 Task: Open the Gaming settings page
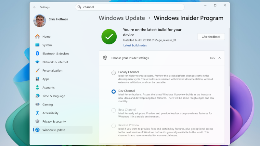pyautogui.click(x=47, y=104)
